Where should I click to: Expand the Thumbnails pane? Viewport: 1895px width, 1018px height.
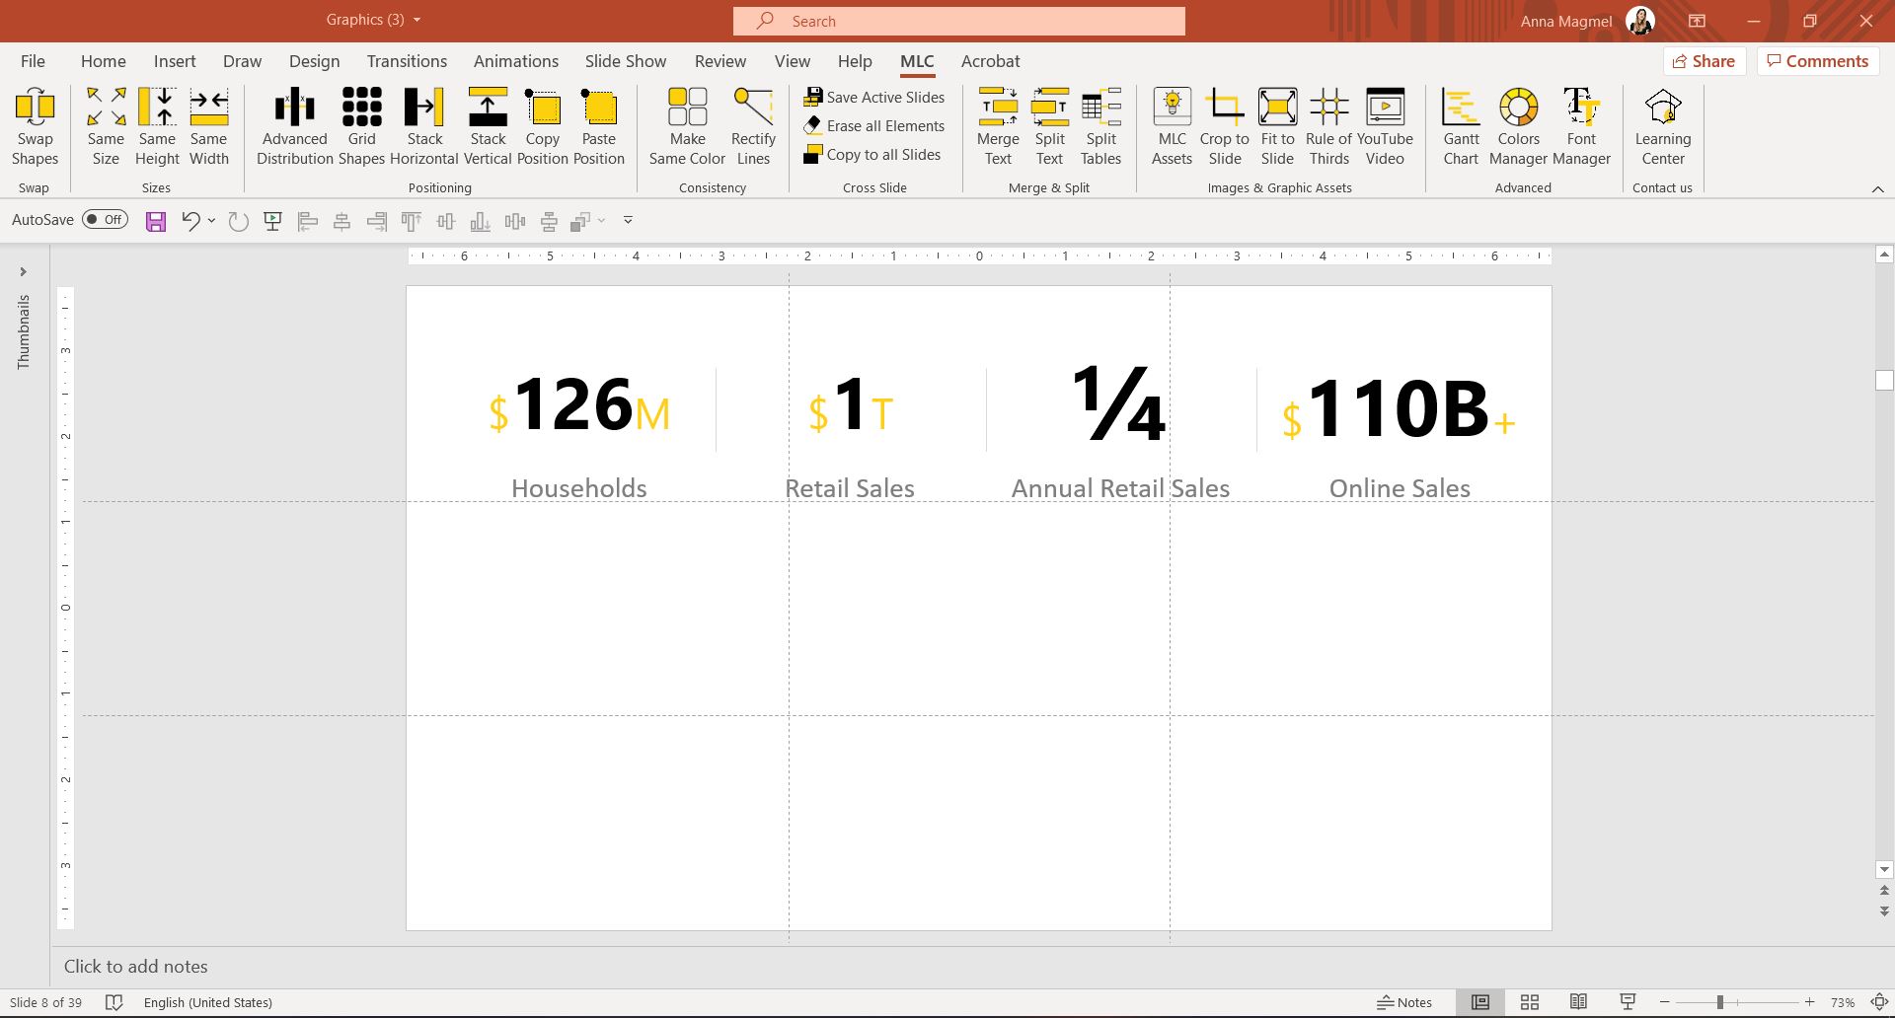click(23, 272)
